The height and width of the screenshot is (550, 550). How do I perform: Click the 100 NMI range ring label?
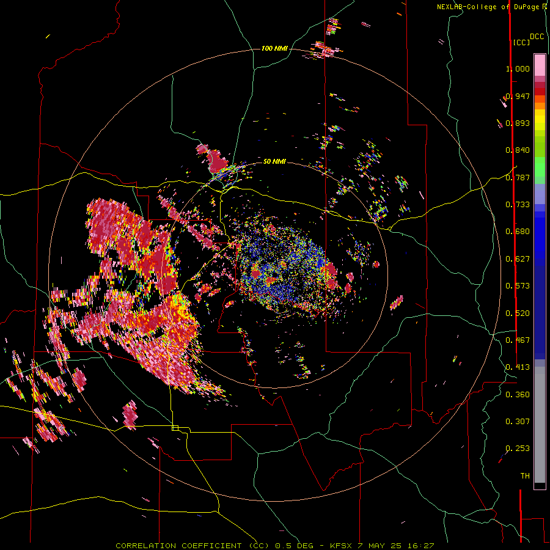[274, 48]
